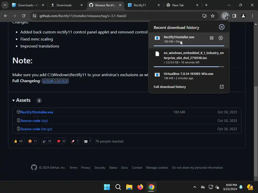Show hidden system tray icons
258x193 pixels.
pos(195,187)
